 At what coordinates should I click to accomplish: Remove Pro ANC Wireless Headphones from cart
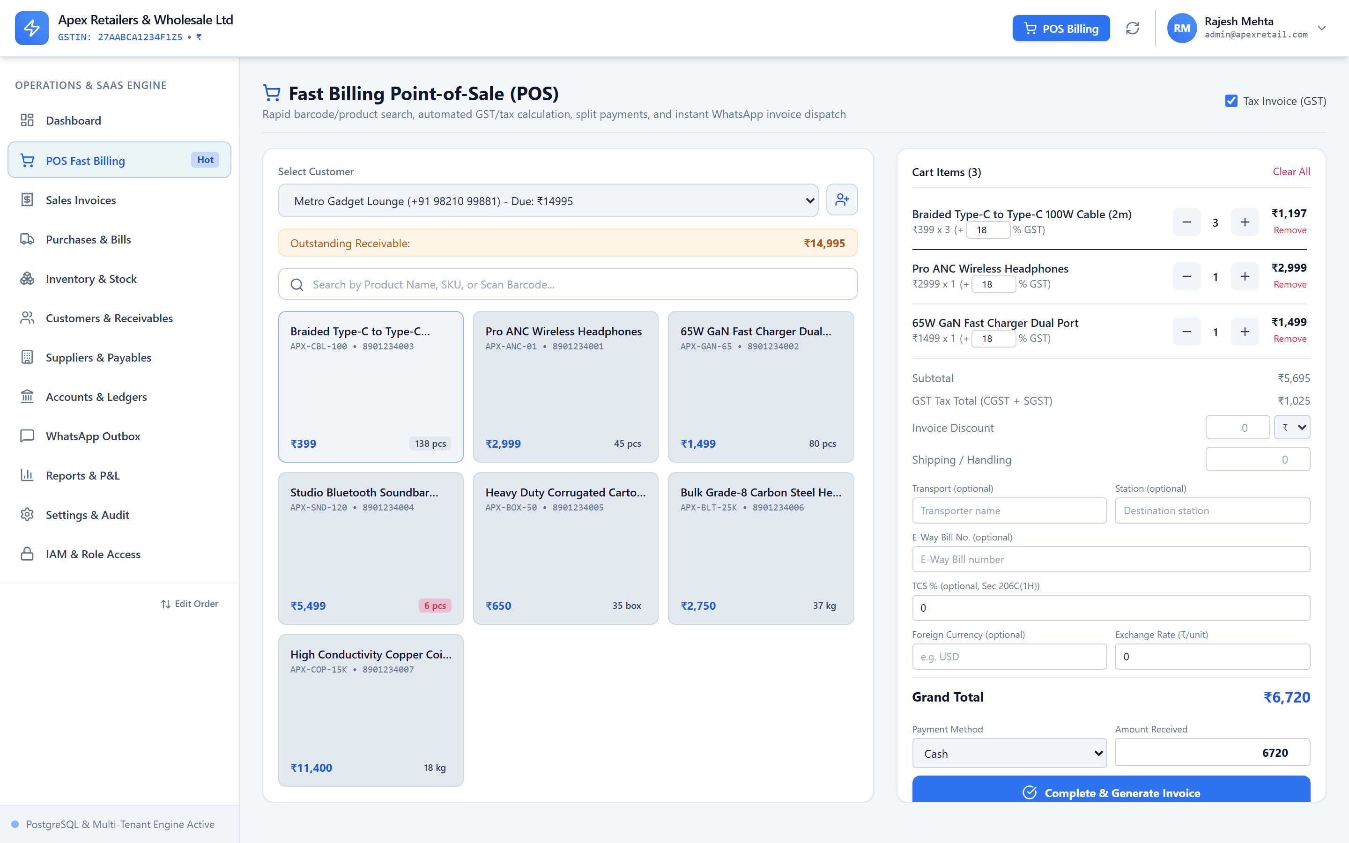point(1290,284)
